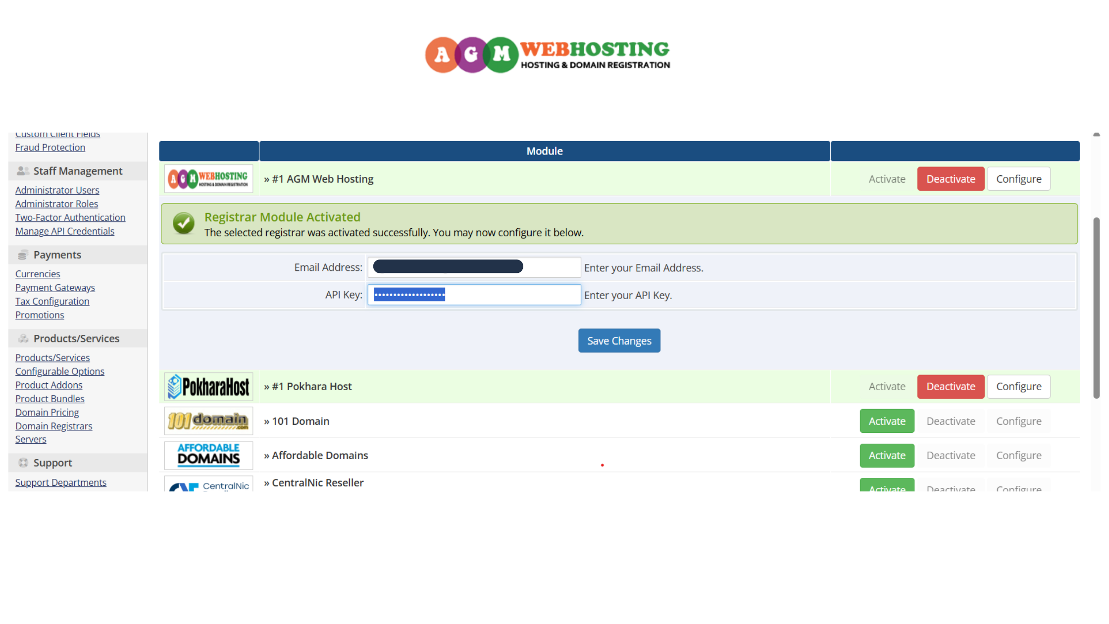Image resolution: width=1109 pixels, height=624 pixels.
Task: Click the vertical page scrollbar thumb
Action: point(1096,307)
